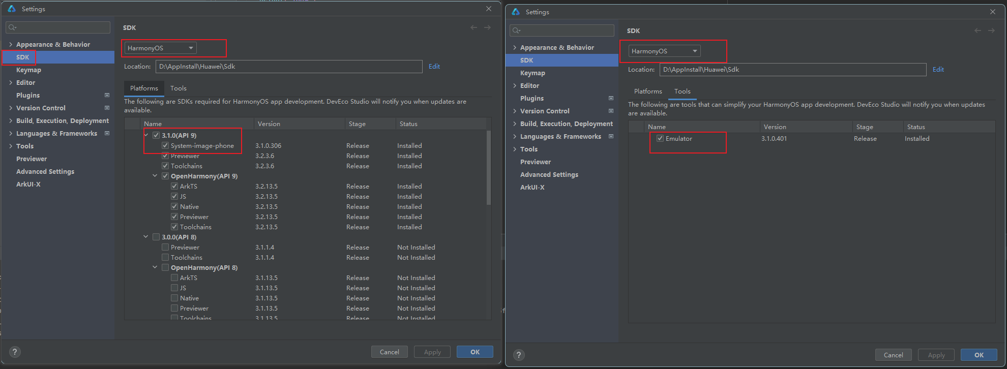The image size is (1007, 369).
Task: Click search magnifier icon in right window
Action: [517, 30]
